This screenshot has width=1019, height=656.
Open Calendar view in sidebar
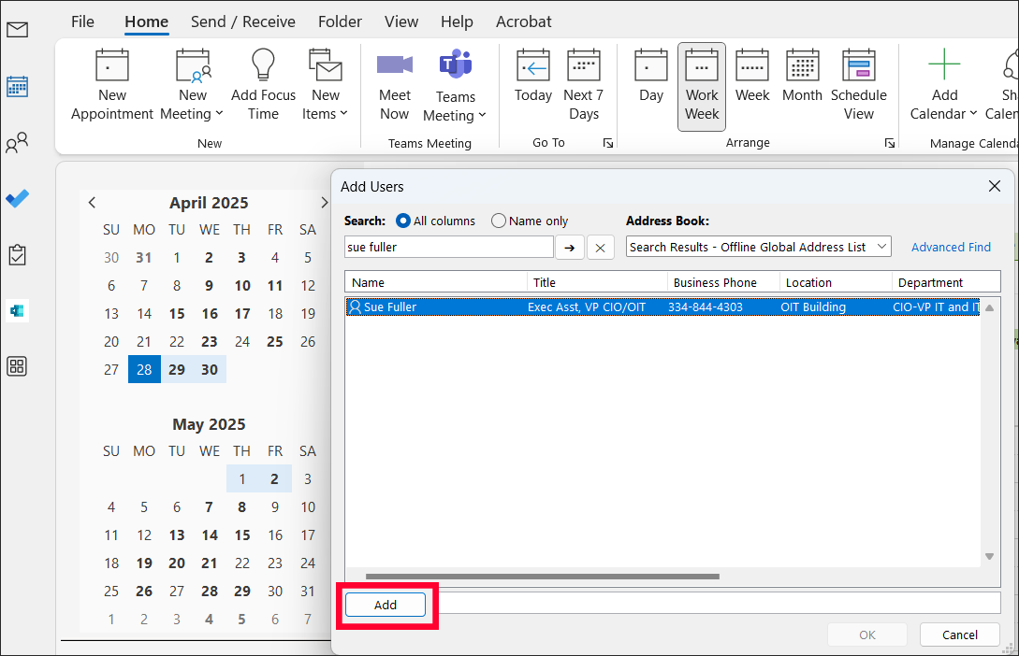tap(17, 86)
